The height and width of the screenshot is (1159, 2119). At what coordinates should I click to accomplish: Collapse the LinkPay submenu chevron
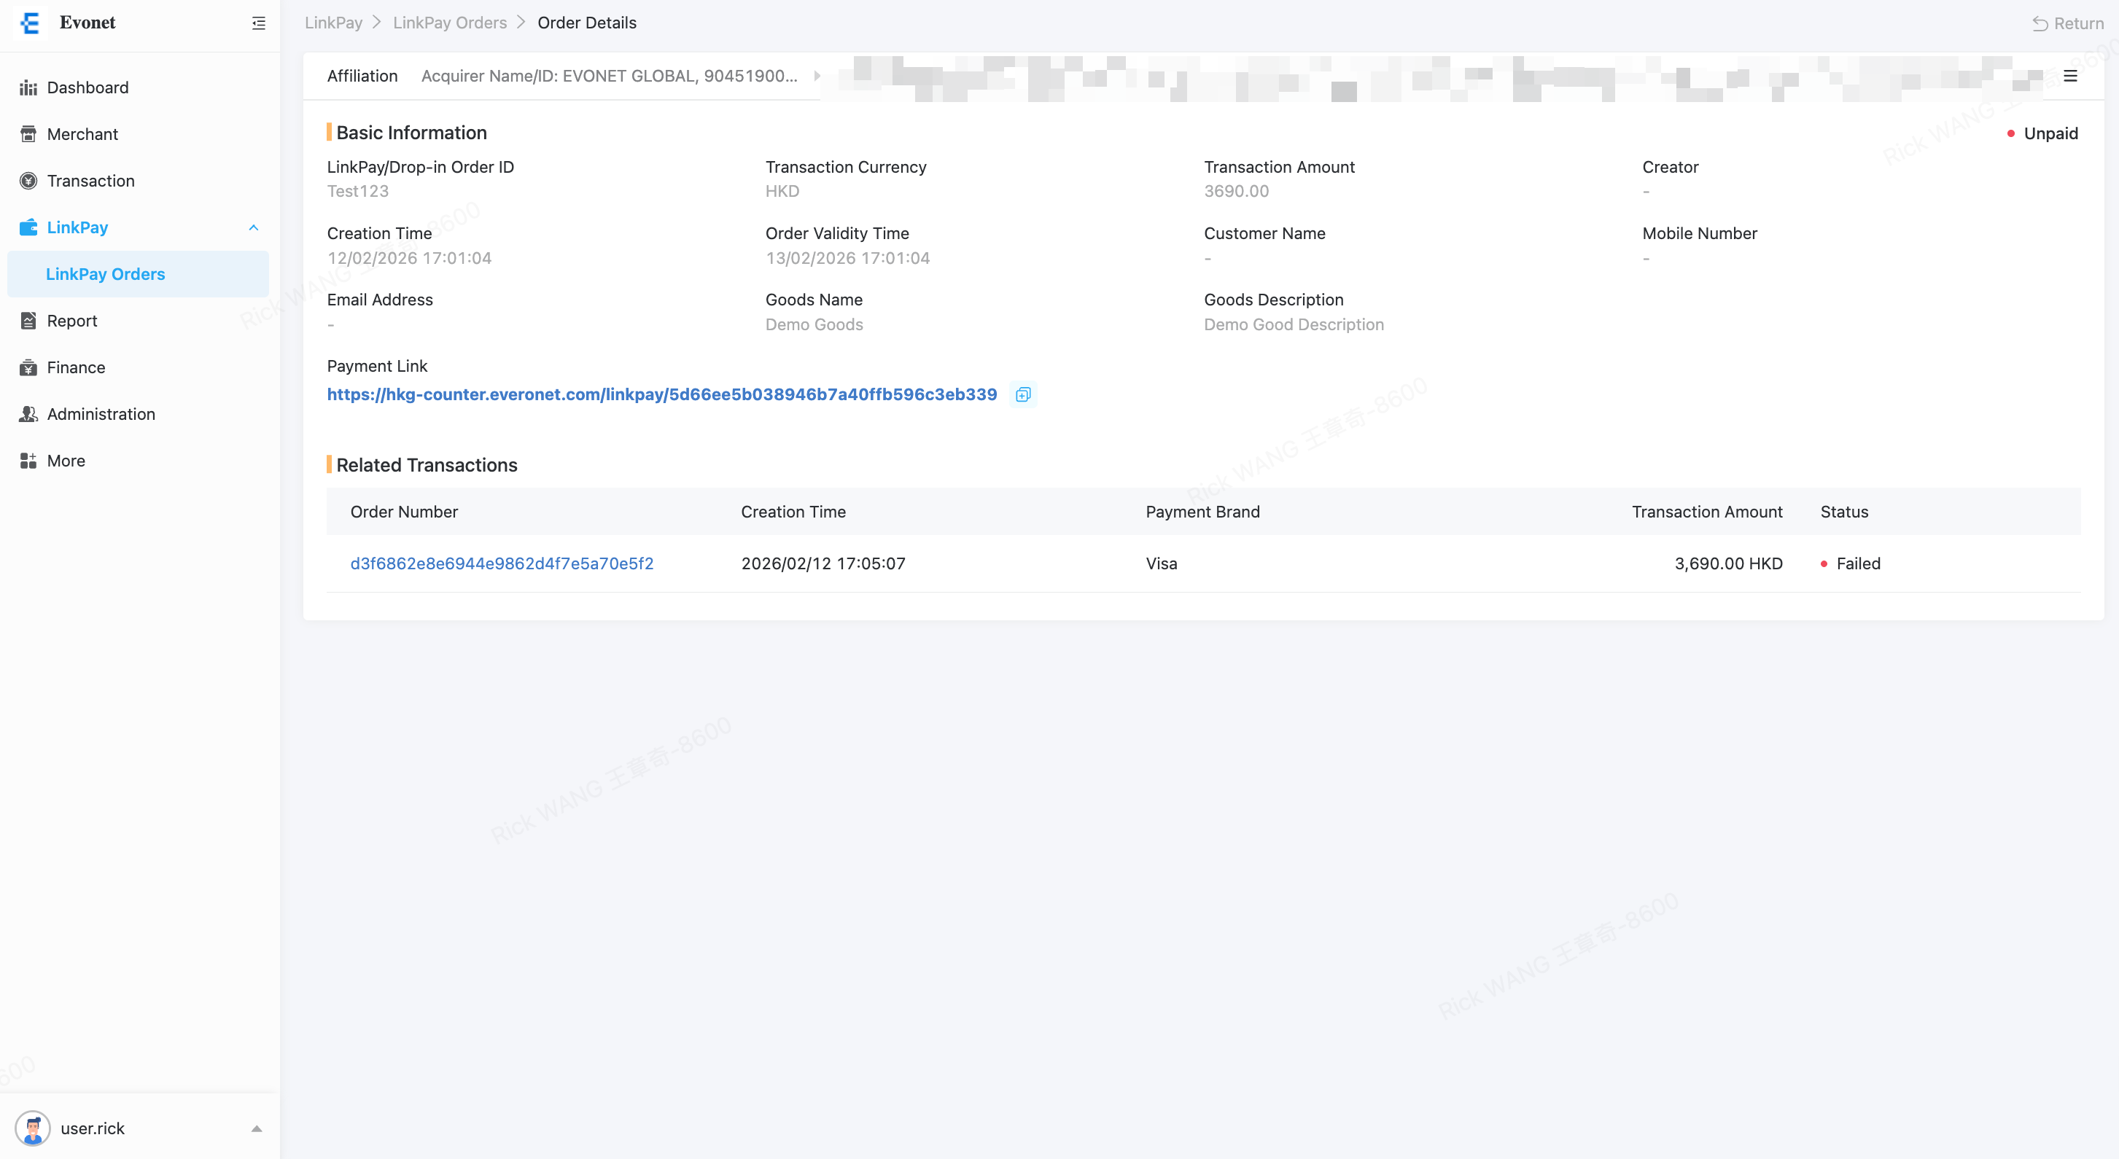click(x=253, y=228)
